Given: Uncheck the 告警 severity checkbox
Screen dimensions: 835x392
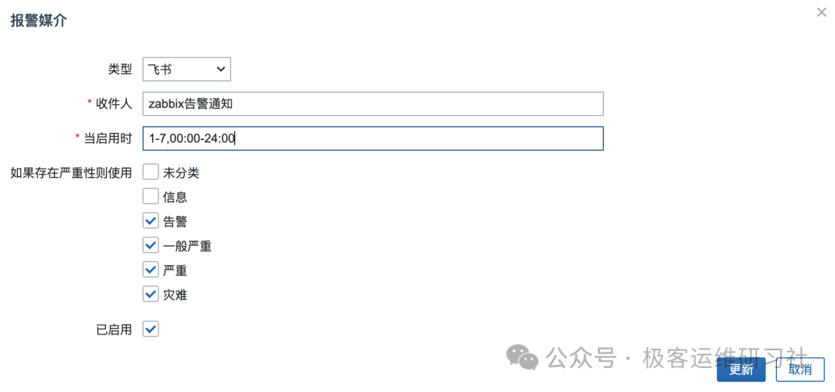Looking at the screenshot, I should tap(151, 221).
